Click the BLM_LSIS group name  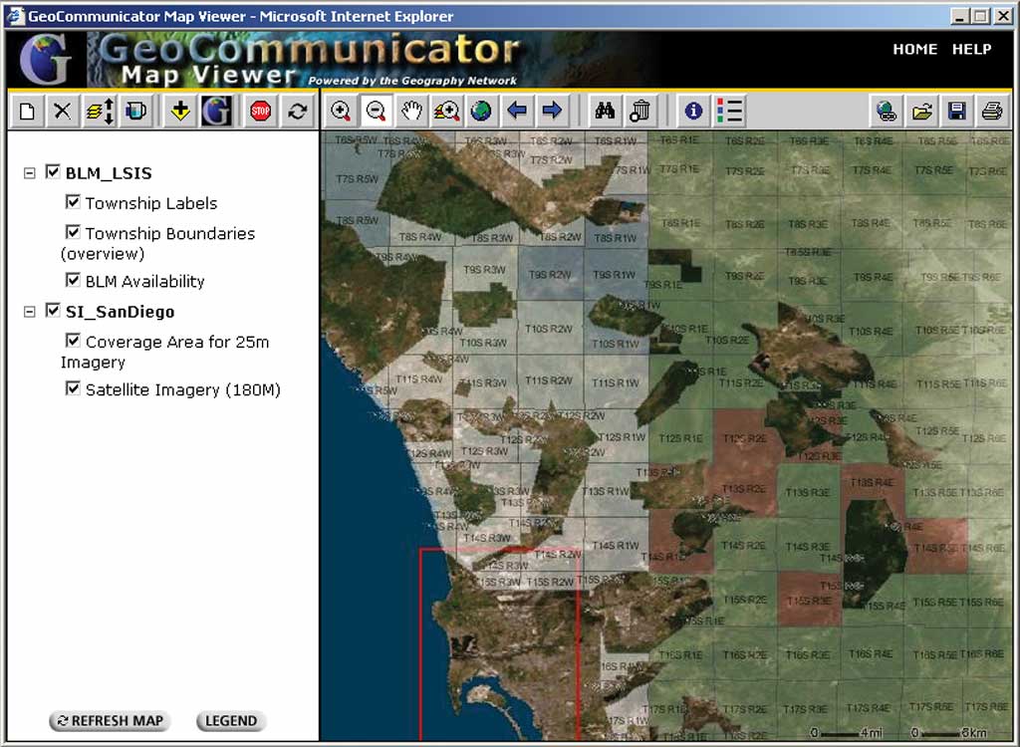109,173
